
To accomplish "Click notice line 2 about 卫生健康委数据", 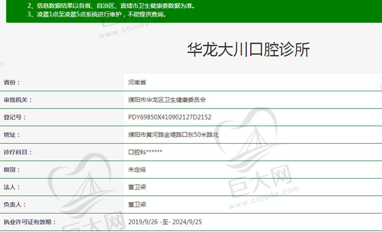I will tap(111, 6).
